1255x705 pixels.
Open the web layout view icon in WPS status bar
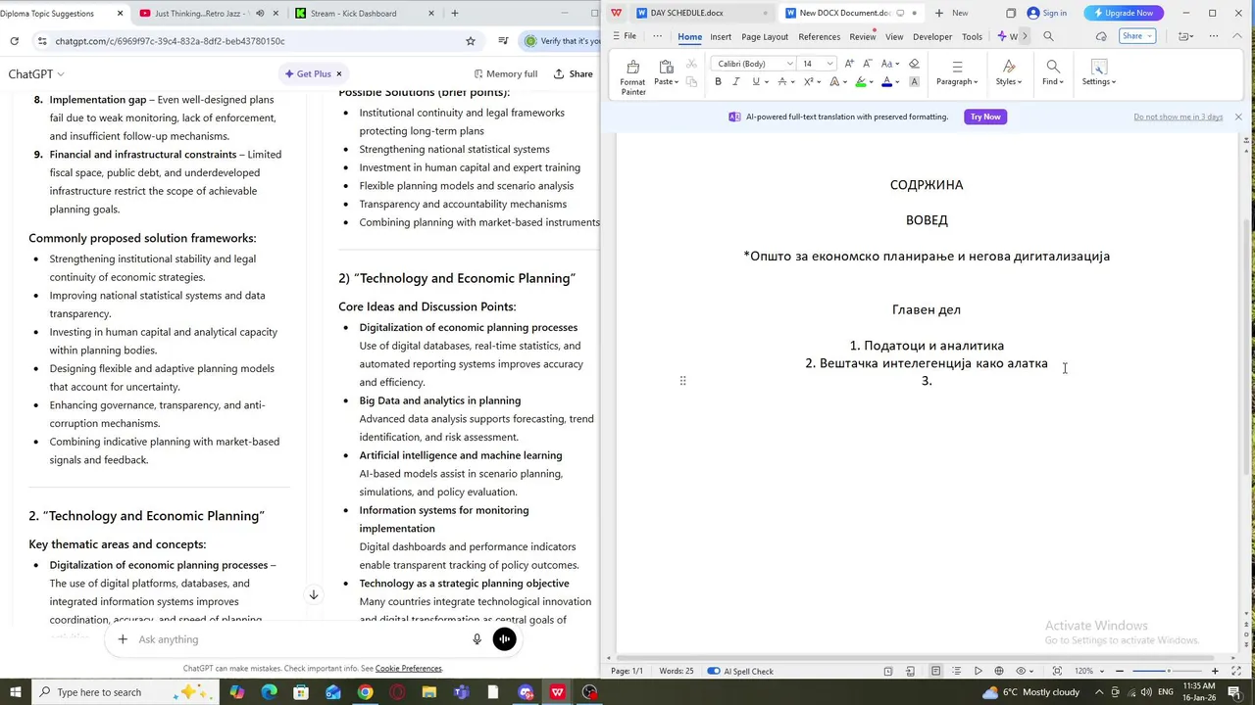(999, 671)
